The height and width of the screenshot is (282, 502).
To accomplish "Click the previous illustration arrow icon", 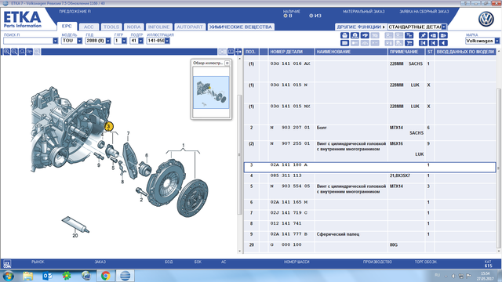I will pyautogui.click(x=443, y=43).
